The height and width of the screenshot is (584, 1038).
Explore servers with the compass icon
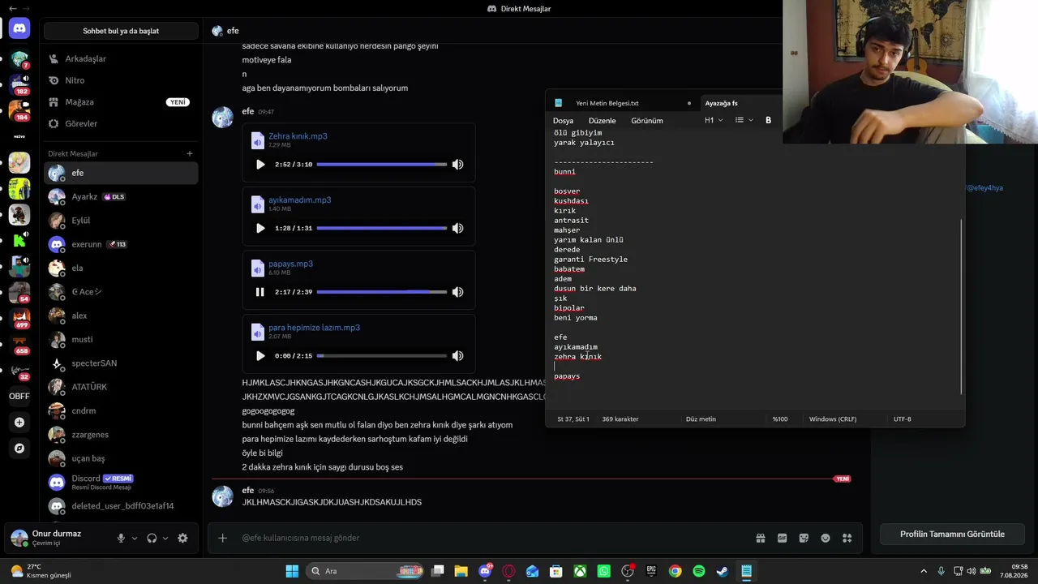pyautogui.click(x=19, y=448)
